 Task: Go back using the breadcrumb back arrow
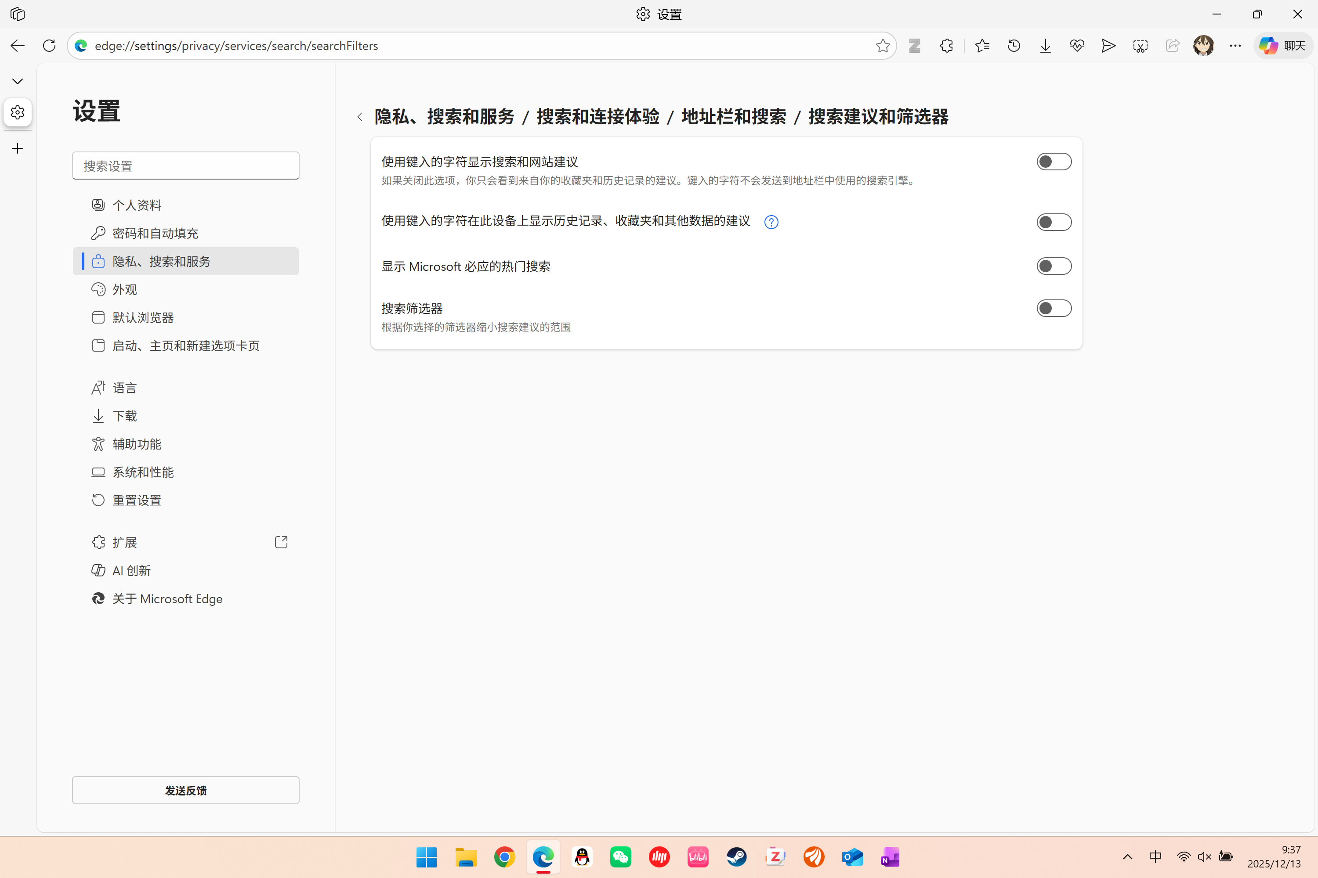[x=359, y=116]
